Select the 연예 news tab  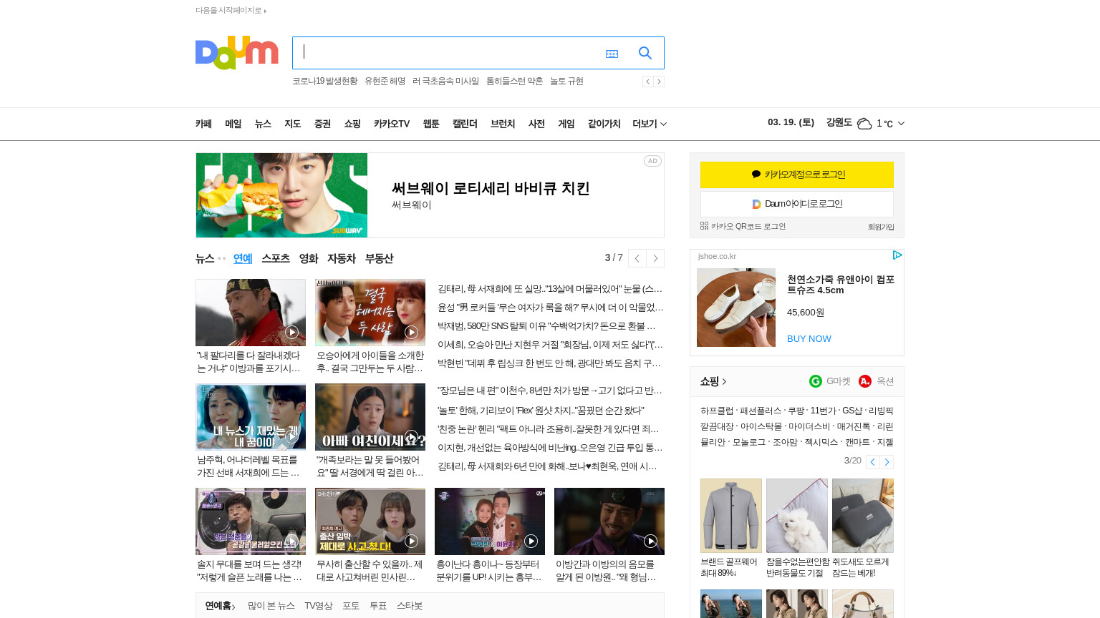(x=243, y=258)
